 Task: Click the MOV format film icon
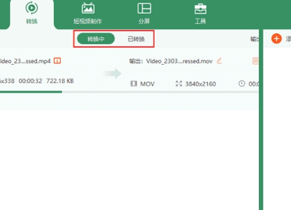(x=134, y=83)
